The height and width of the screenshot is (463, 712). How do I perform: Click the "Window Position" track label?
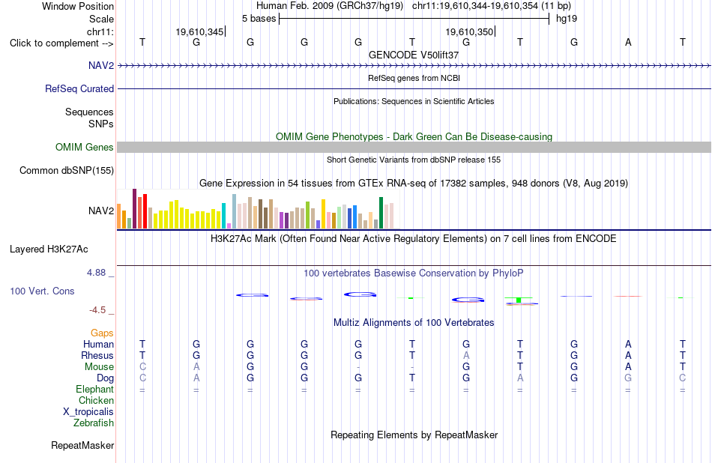click(78, 6)
